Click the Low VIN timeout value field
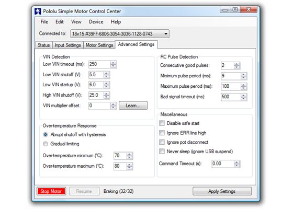Image resolution: width=293 pixels, height=209 pixels. tap(99, 64)
